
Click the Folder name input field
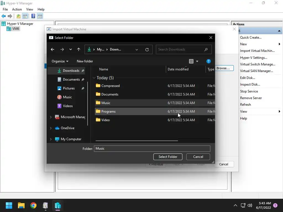point(152,149)
